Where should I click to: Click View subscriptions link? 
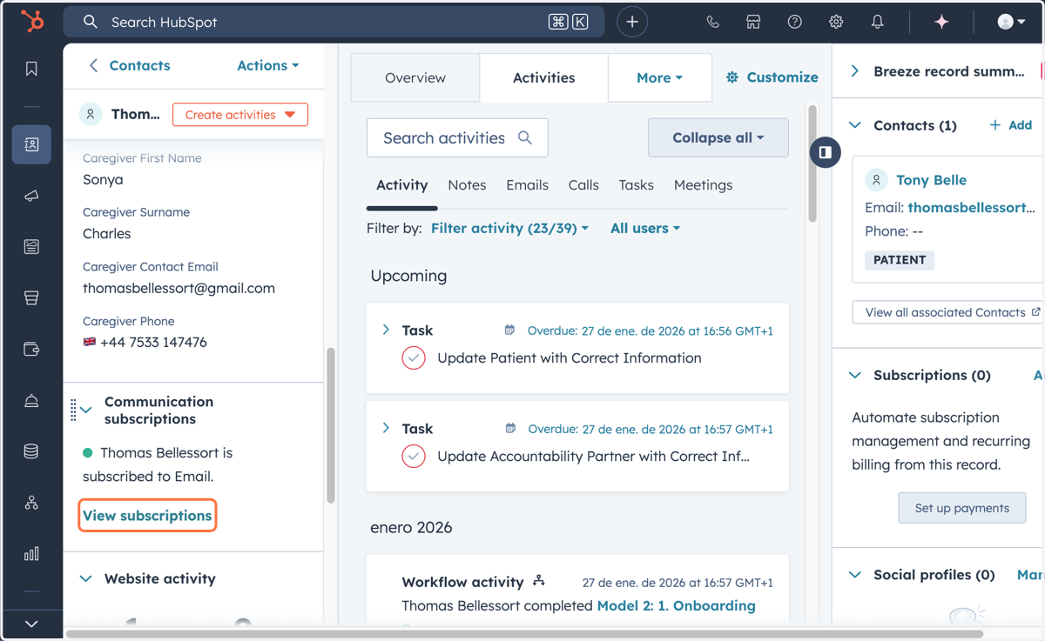point(147,516)
